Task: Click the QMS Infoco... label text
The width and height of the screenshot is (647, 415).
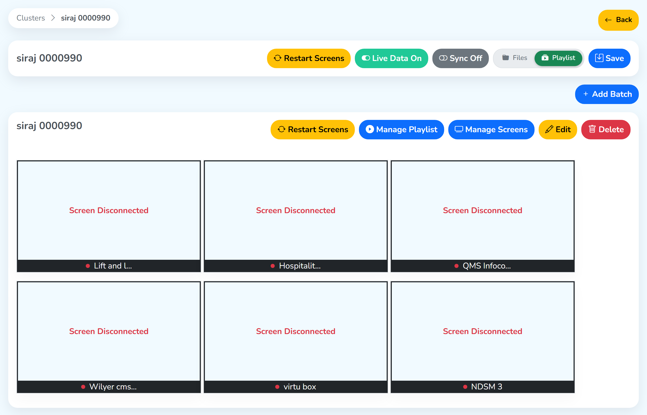Action: point(487,266)
